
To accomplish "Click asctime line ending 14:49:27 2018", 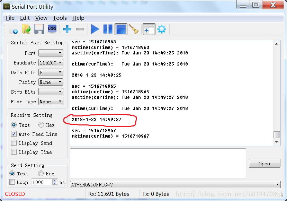I will [x=130, y=97].
